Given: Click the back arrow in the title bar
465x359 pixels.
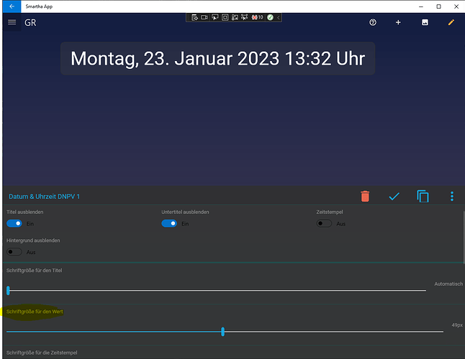Looking at the screenshot, I should click(x=11, y=6).
